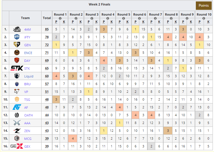Click the Team Liquid logo icon
Viewport: 214px width, 152px height.
click(17, 76)
